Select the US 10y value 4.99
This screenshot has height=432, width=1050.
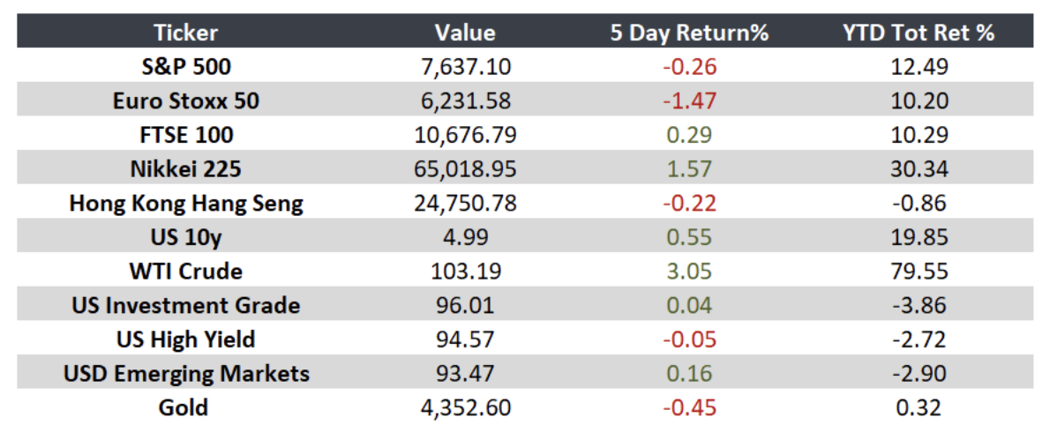click(x=465, y=237)
